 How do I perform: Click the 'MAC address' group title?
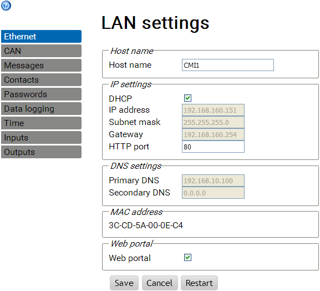pyautogui.click(x=136, y=212)
